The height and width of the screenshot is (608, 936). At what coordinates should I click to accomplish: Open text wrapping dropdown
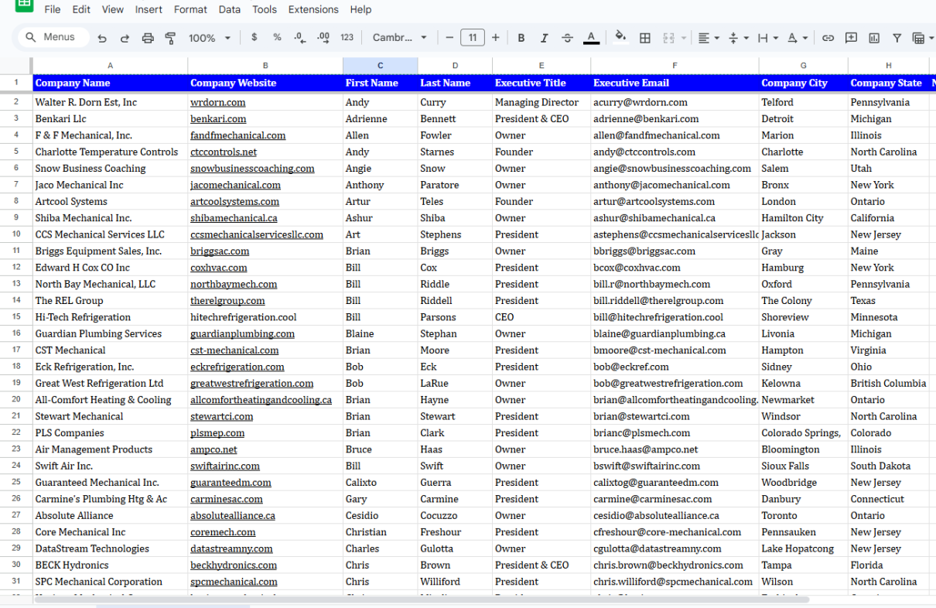point(767,38)
